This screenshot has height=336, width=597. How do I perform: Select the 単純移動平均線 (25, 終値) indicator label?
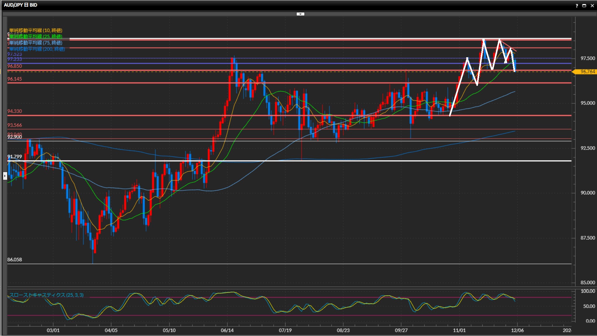point(36,36)
